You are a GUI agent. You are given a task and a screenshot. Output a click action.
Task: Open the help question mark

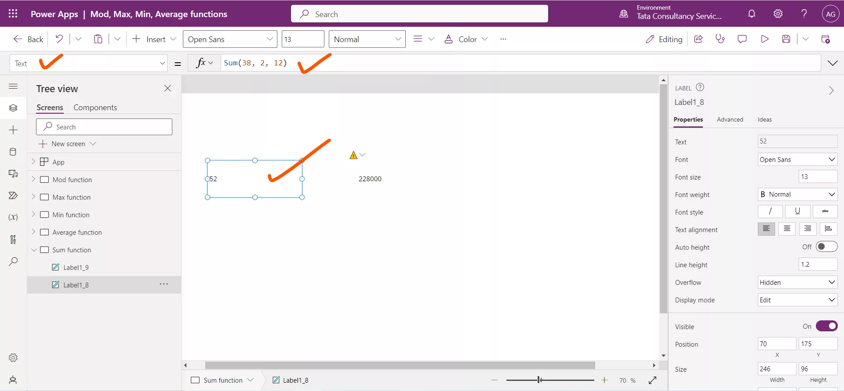pyautogui.click(x=804, y=14)
